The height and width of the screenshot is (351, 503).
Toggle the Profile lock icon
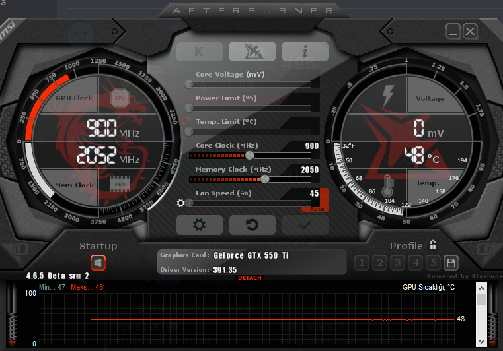click(x=433, y=245)
